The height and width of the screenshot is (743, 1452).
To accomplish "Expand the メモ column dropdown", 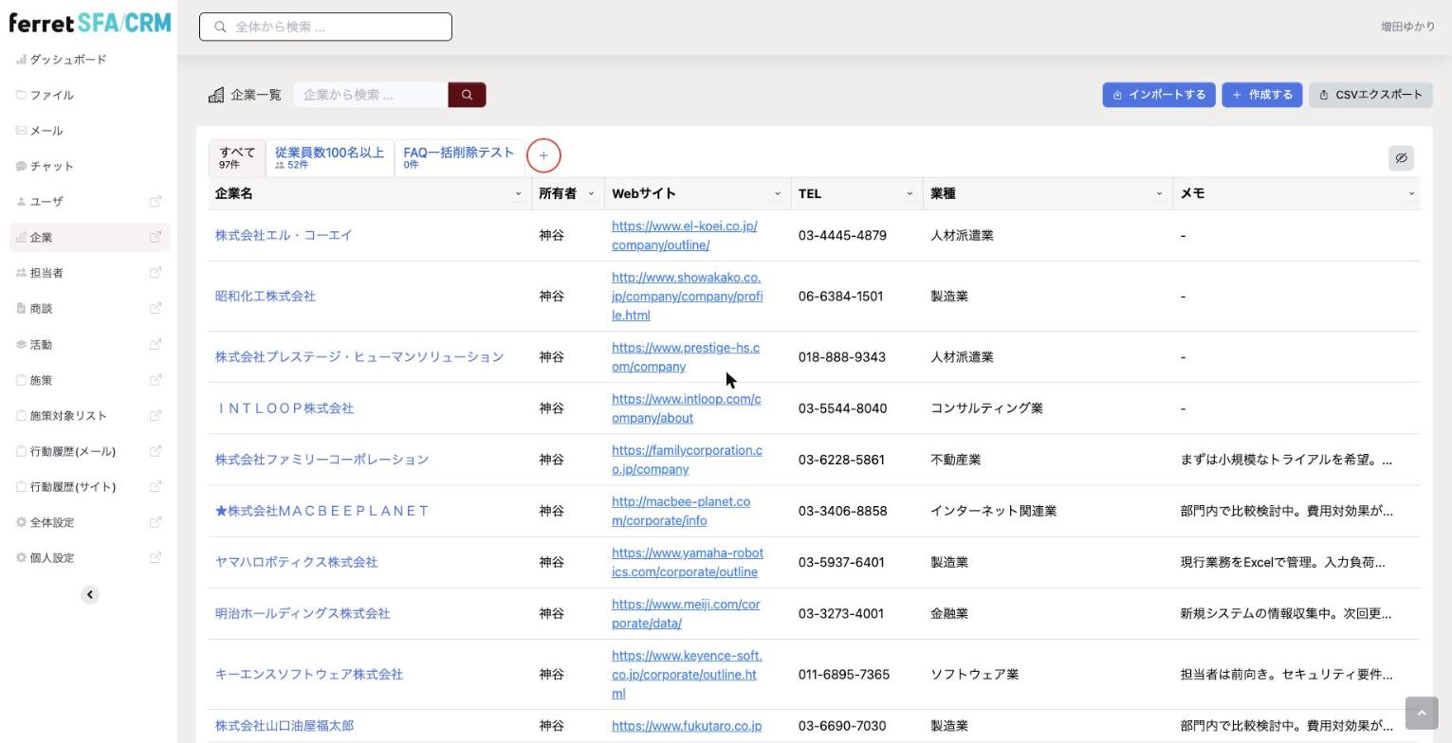I will 1411,193.
